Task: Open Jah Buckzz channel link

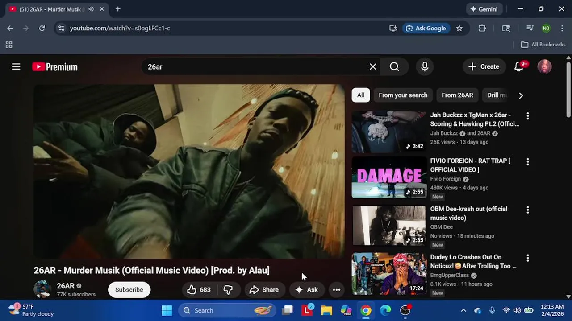Action: (x=444, y=133)
